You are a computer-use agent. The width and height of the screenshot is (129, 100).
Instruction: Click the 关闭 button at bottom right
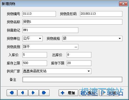click(109, 93)
